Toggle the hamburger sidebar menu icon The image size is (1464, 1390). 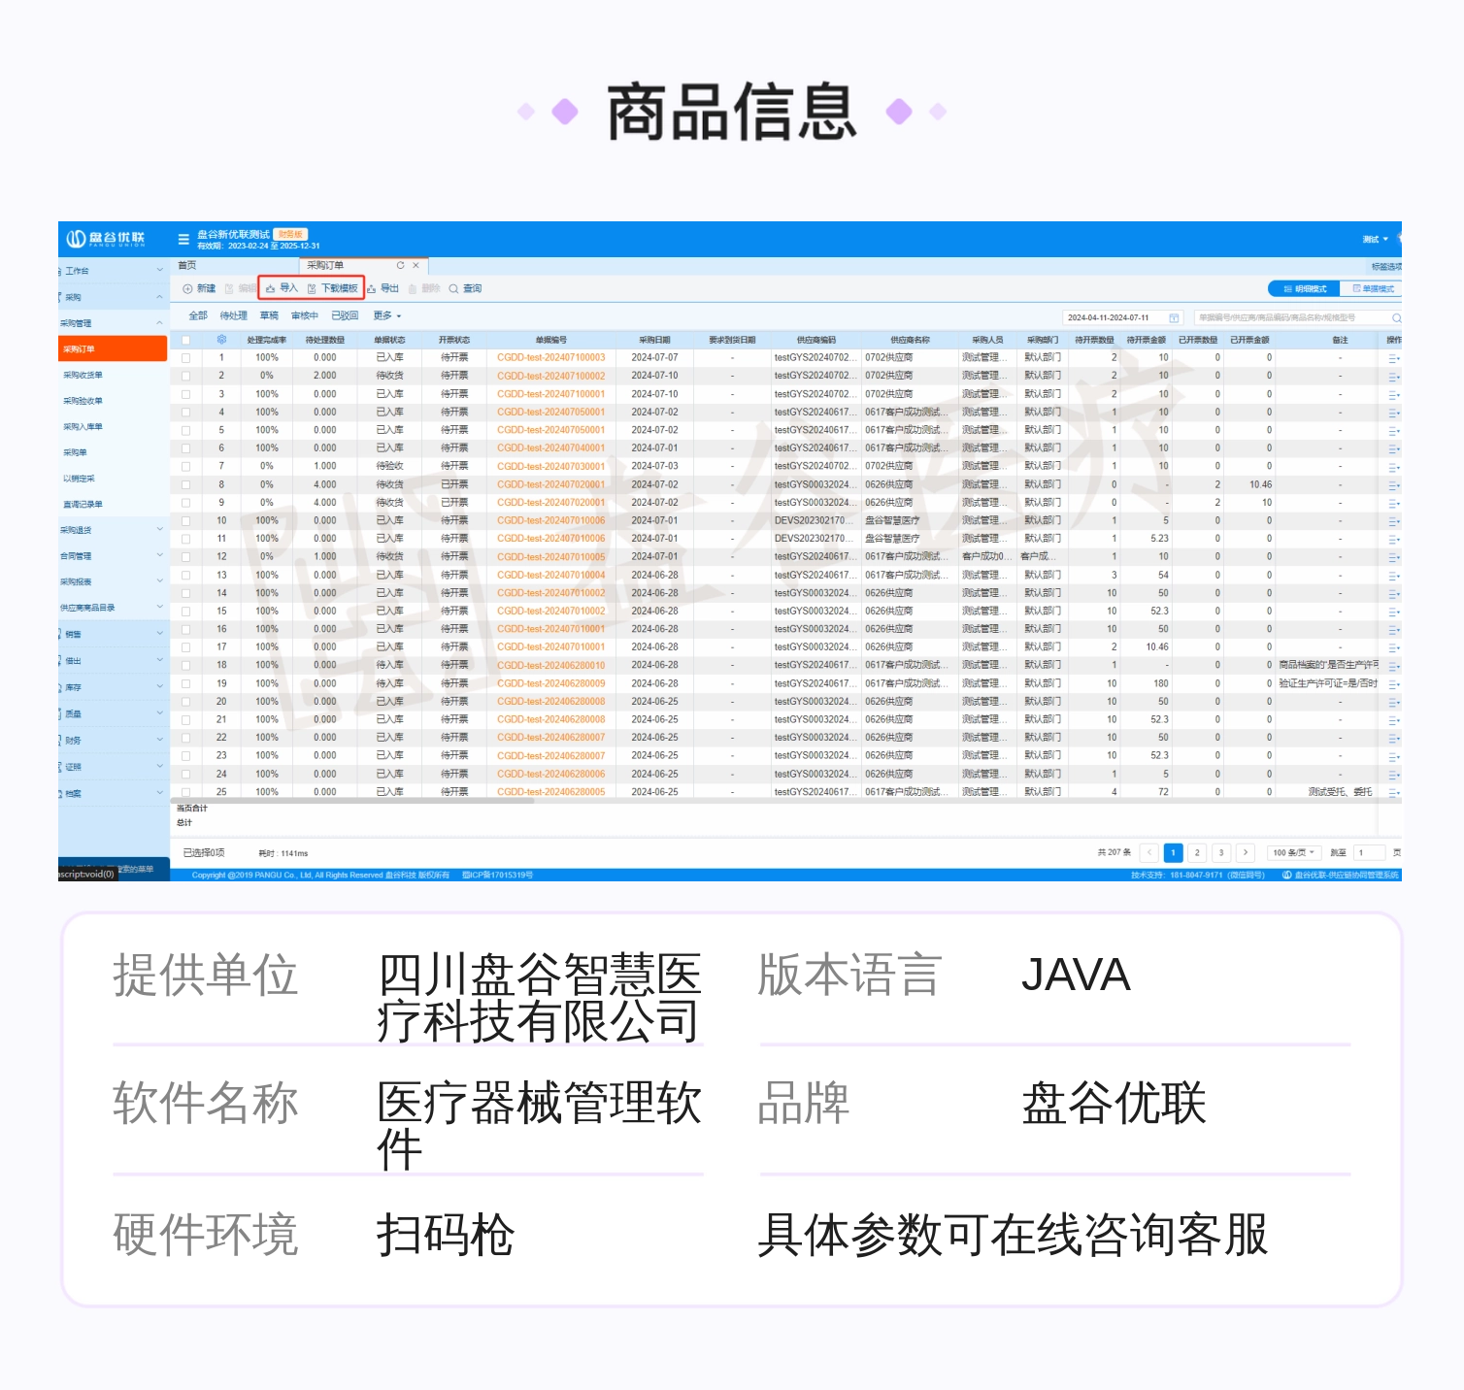tap(183, 239)
